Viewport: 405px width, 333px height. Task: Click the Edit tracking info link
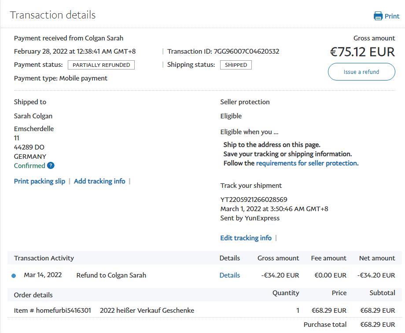coord(246,238)
